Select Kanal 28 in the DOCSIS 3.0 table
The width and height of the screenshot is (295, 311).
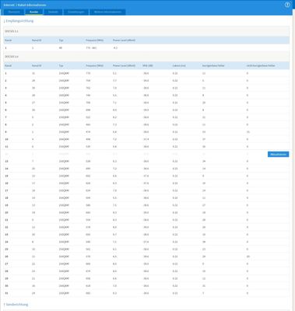coord(146,271)
